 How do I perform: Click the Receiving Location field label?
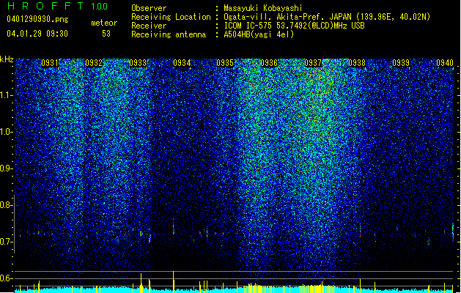(171, 17)
